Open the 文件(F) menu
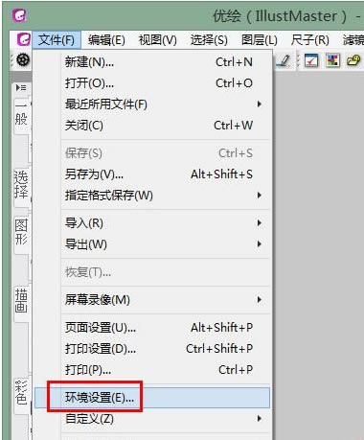Screen dimensions: 364x440 coord(57,40)
